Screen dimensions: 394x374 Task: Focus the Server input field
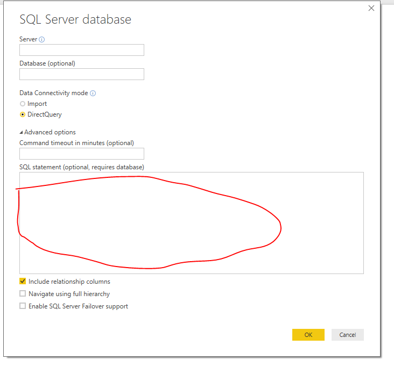pos(82,50)
